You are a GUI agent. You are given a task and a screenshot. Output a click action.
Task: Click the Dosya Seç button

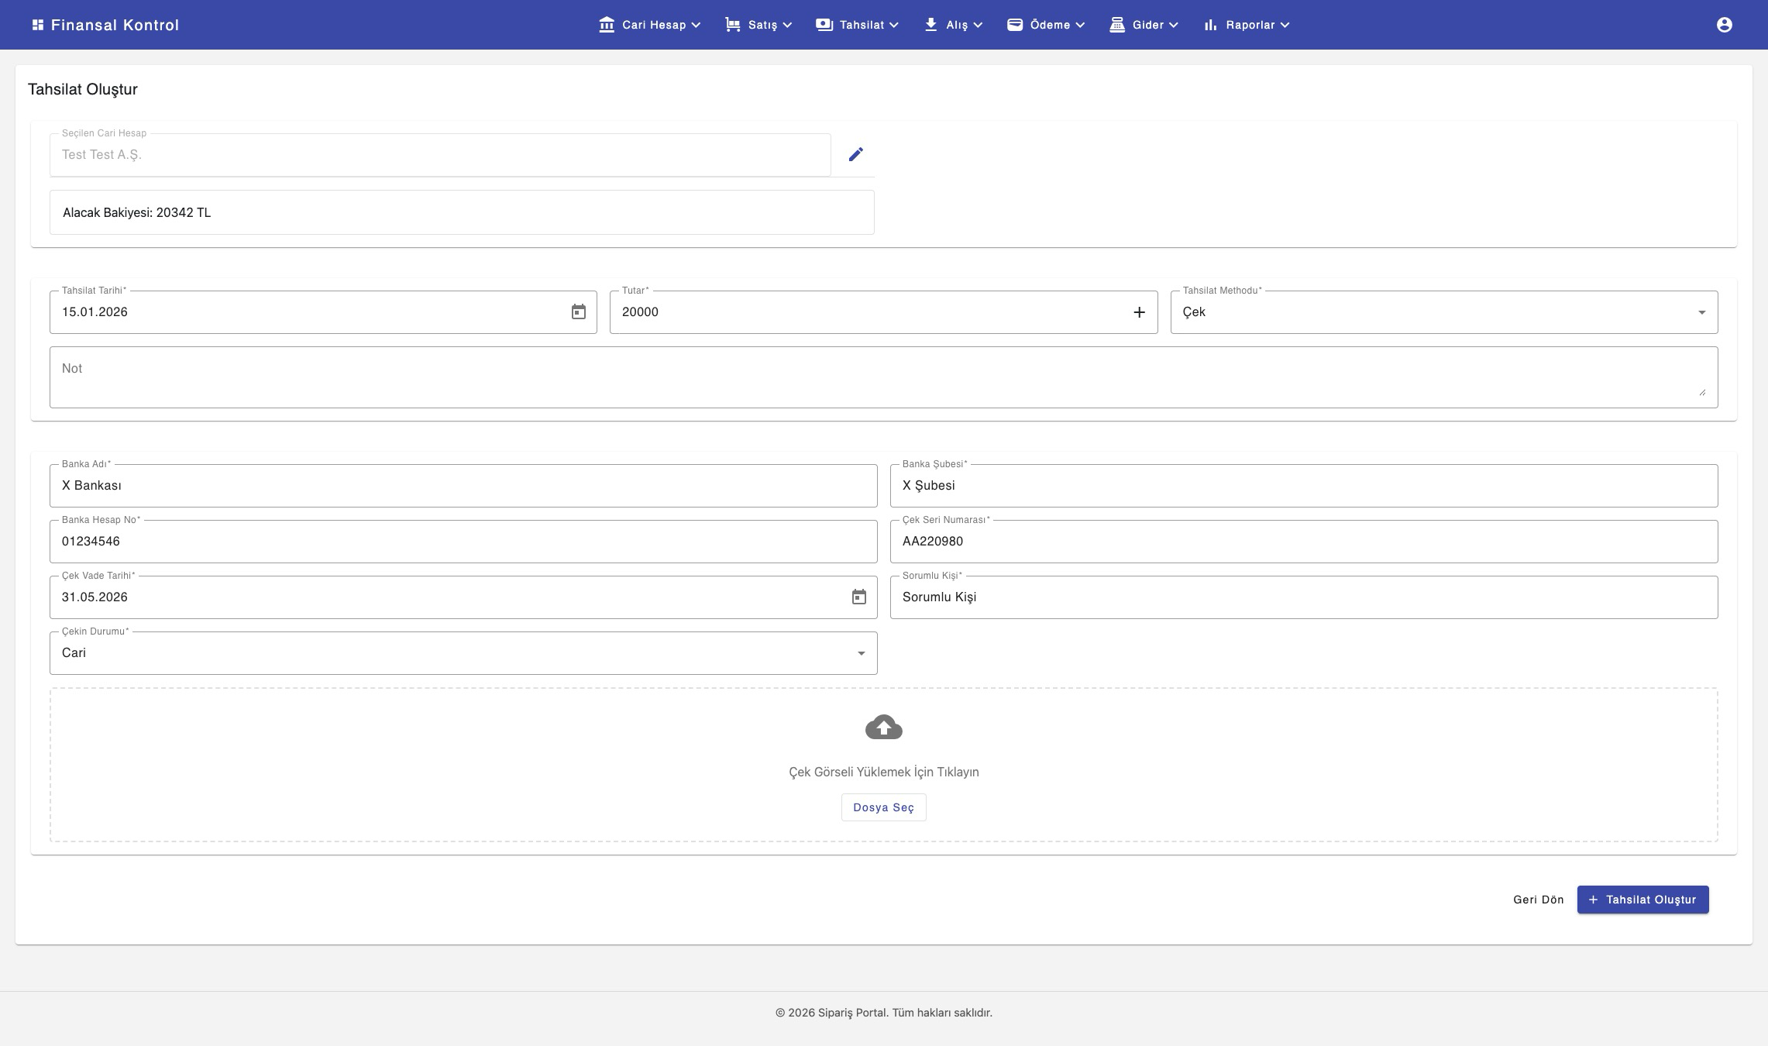883,807
